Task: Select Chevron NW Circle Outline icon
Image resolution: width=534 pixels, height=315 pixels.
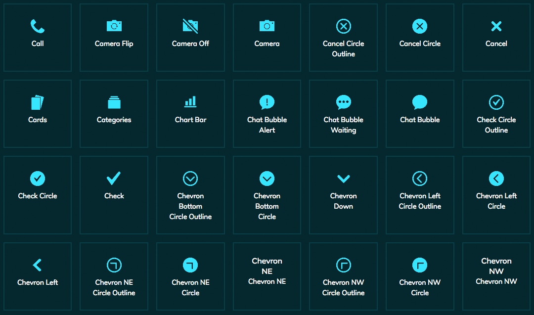Action: tap(344, 265)
